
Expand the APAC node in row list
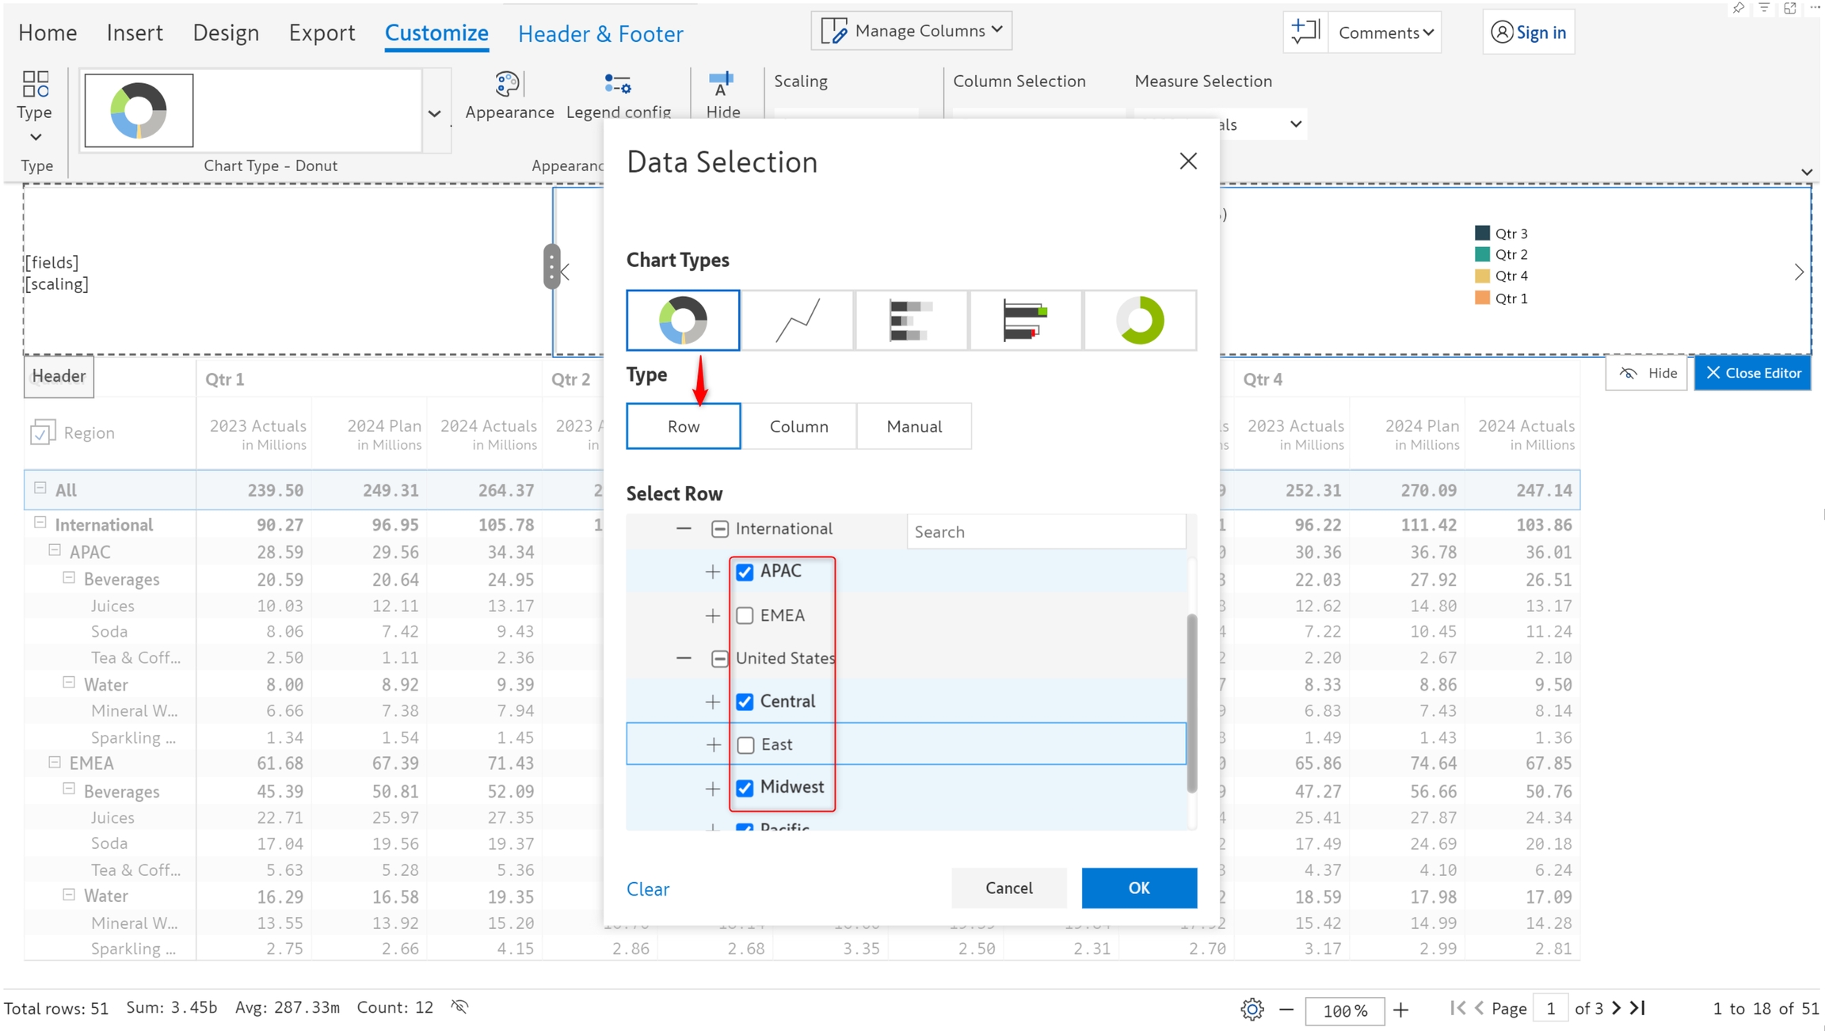[x=713, y=572]
